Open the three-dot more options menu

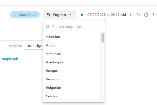click(154, 15)
